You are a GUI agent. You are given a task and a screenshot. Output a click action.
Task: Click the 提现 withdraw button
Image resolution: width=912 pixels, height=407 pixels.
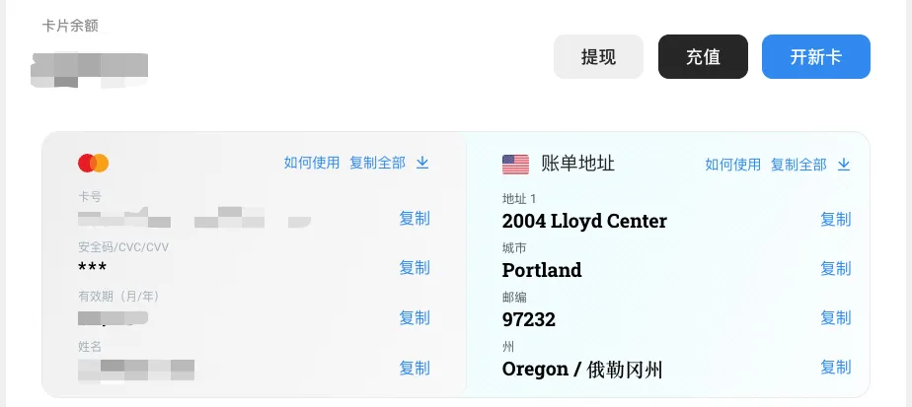(x=598, y=57)
